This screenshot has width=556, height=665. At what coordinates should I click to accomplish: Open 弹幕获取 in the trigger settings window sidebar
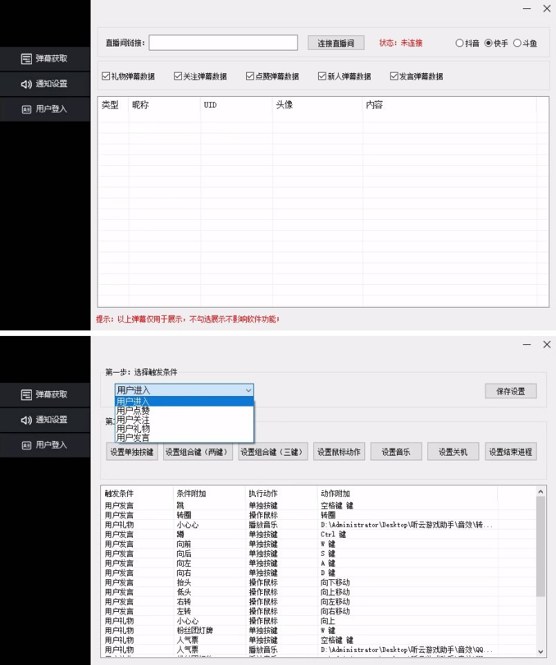[44, 395]
